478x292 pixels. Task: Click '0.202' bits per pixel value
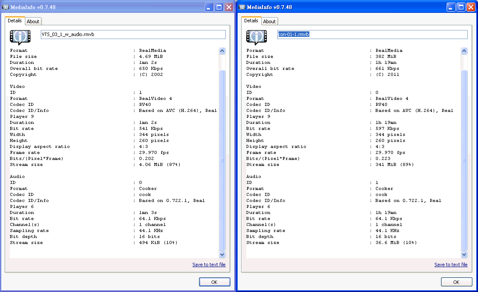coord(146,159)
